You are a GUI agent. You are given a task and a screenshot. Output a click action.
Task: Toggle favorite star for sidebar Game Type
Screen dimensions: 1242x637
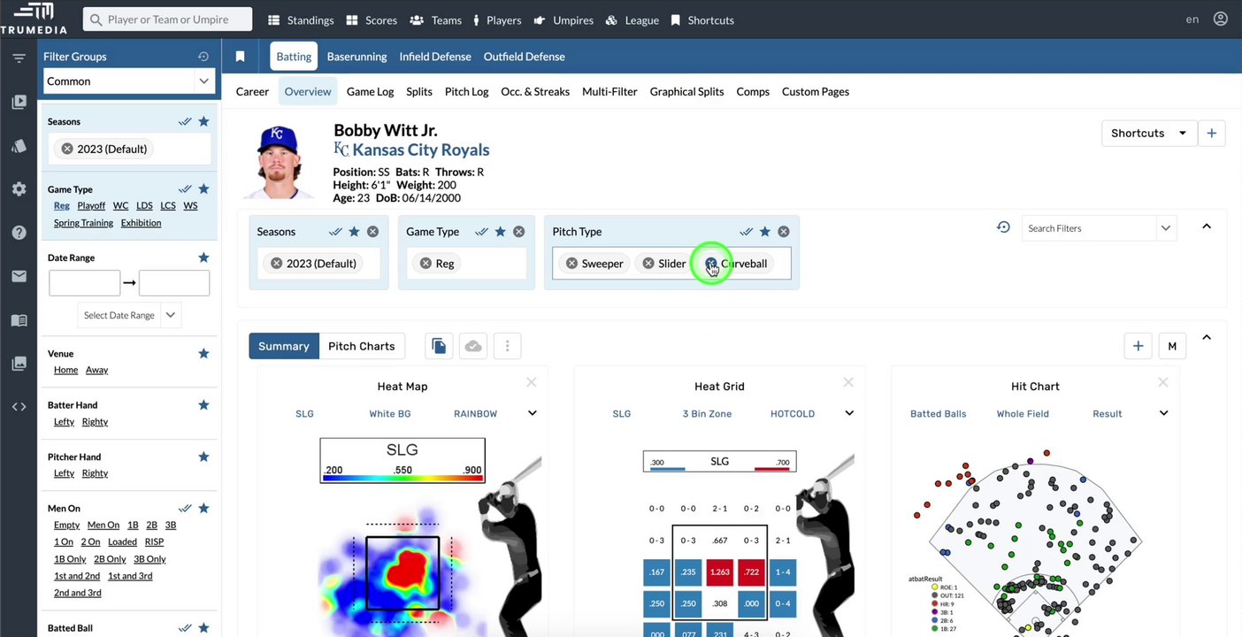203,189
